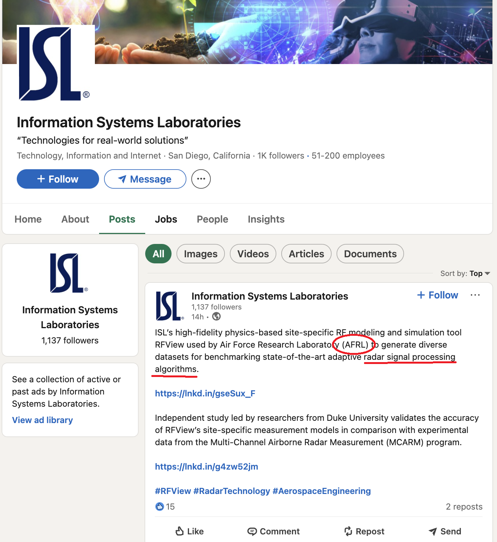Open the 15 reactions list

170,507
